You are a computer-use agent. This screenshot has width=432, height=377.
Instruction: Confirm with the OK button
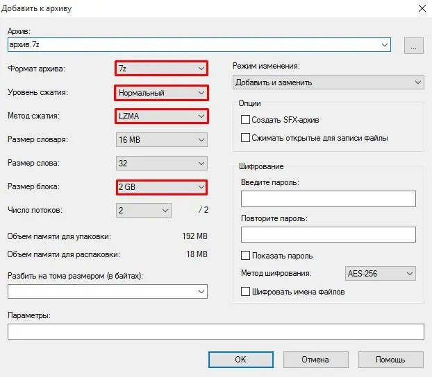[x=241, y=360]
